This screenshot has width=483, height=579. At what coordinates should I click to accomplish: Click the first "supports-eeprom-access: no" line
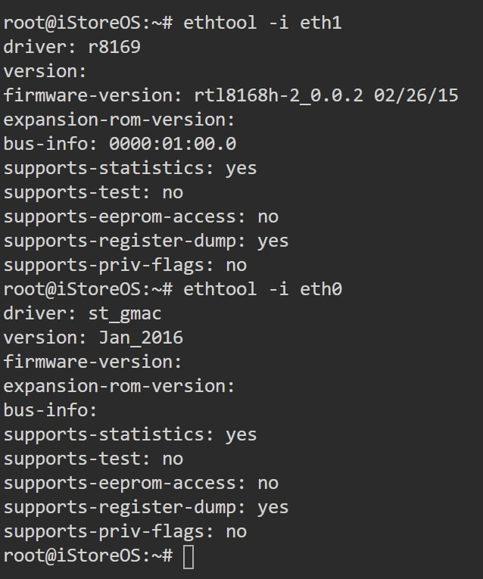[141, 216]
